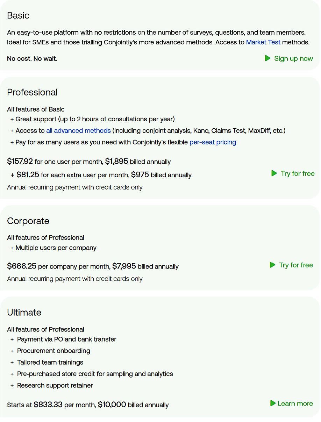321x422 pixels.
Task: Open the Market Test methods link
Action: coord(263,42)
